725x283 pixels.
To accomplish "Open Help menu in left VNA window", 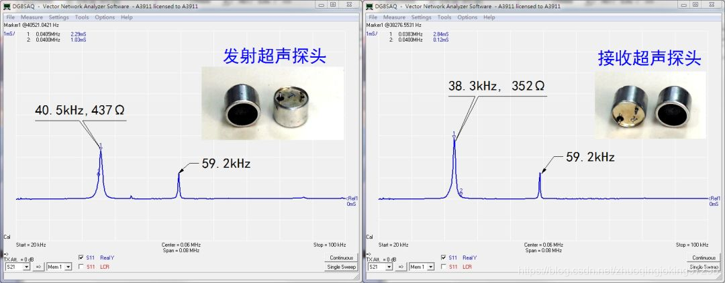I will click(x=127, y=17).
